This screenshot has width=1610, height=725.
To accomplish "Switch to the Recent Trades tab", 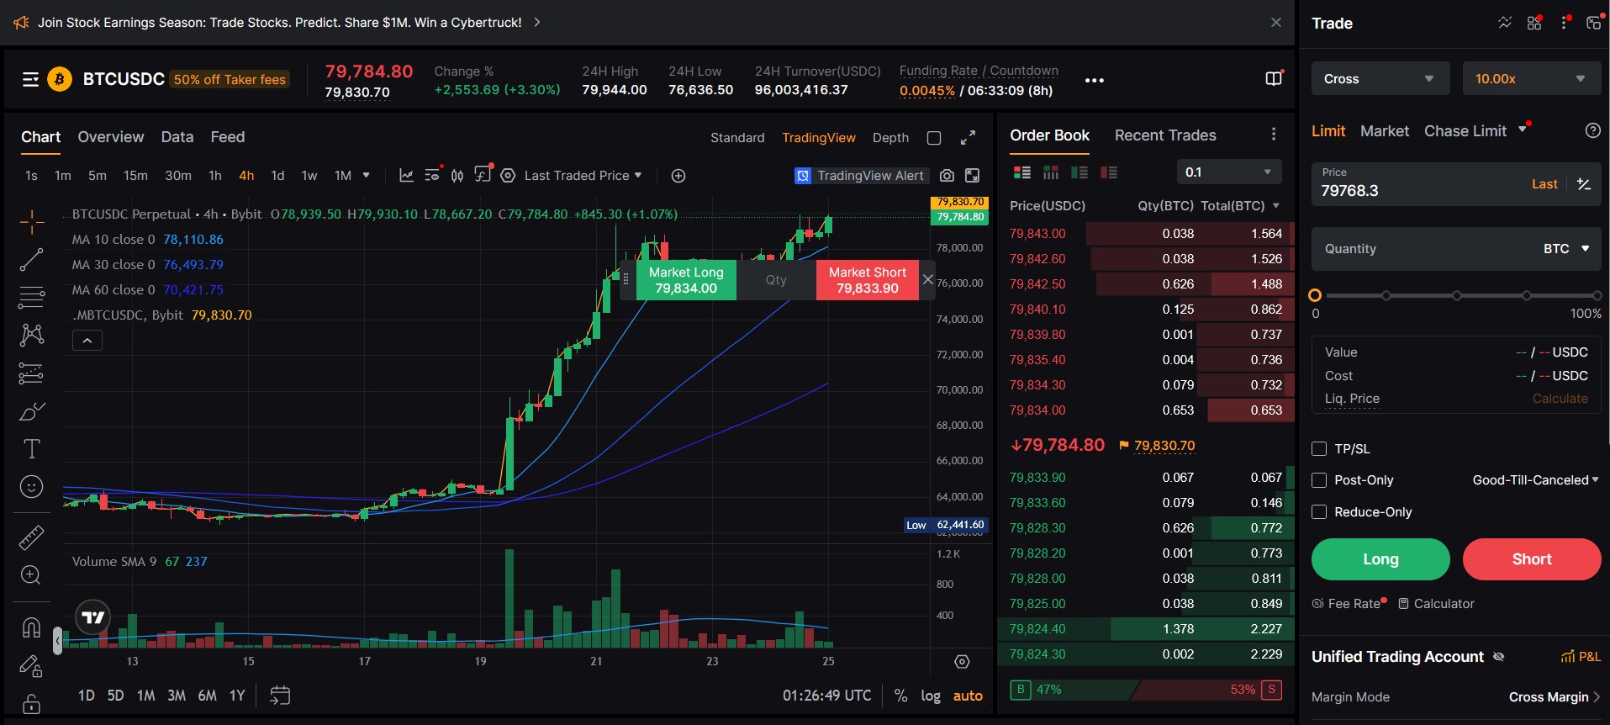I will (x=1165, y=135).
